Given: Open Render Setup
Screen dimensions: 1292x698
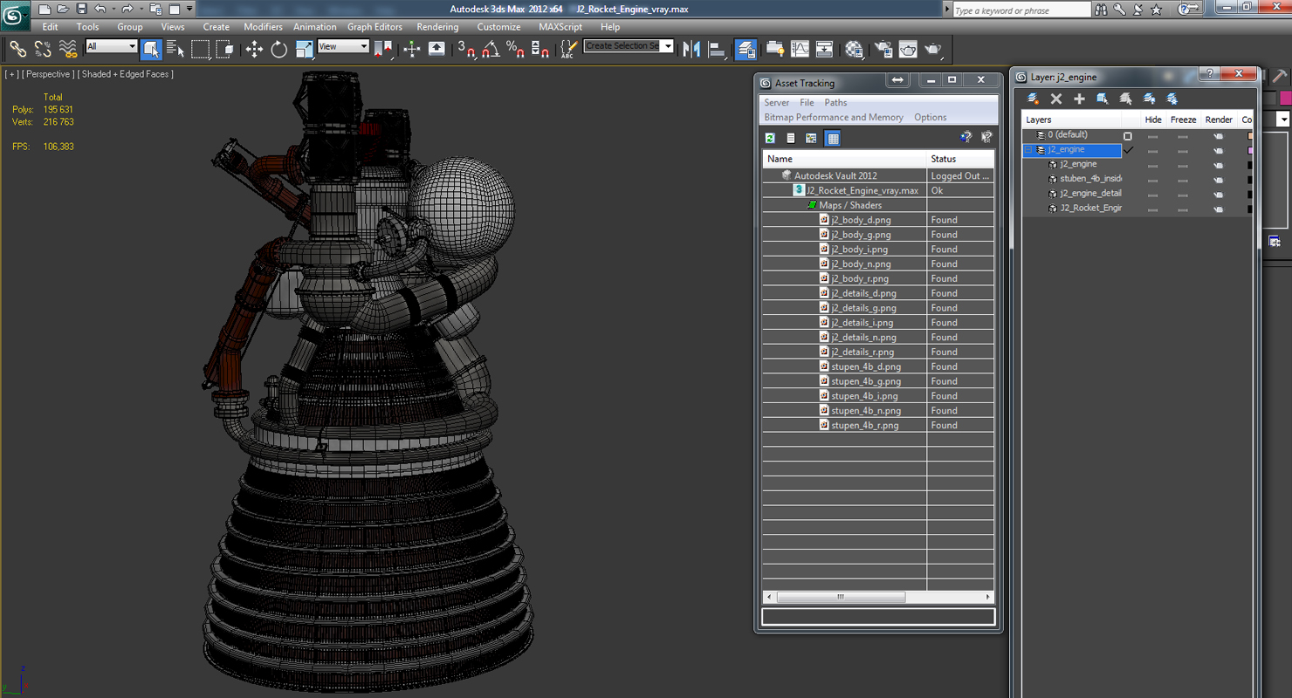Looking at the screenshot, I should 883,50.
